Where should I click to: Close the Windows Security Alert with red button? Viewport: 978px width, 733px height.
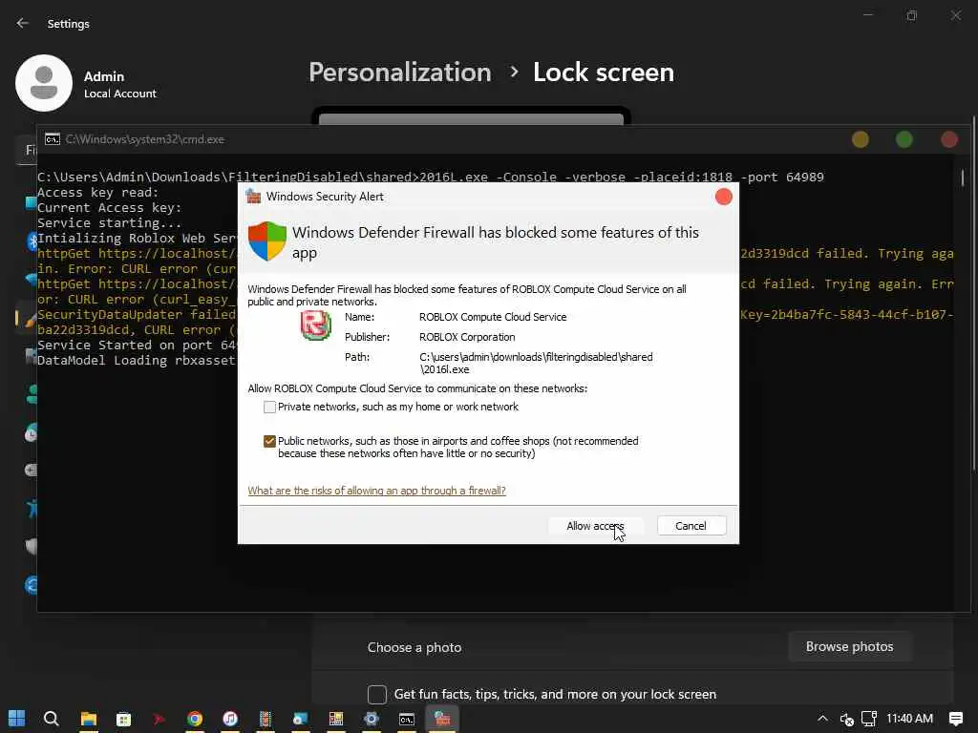coord(724,197)
